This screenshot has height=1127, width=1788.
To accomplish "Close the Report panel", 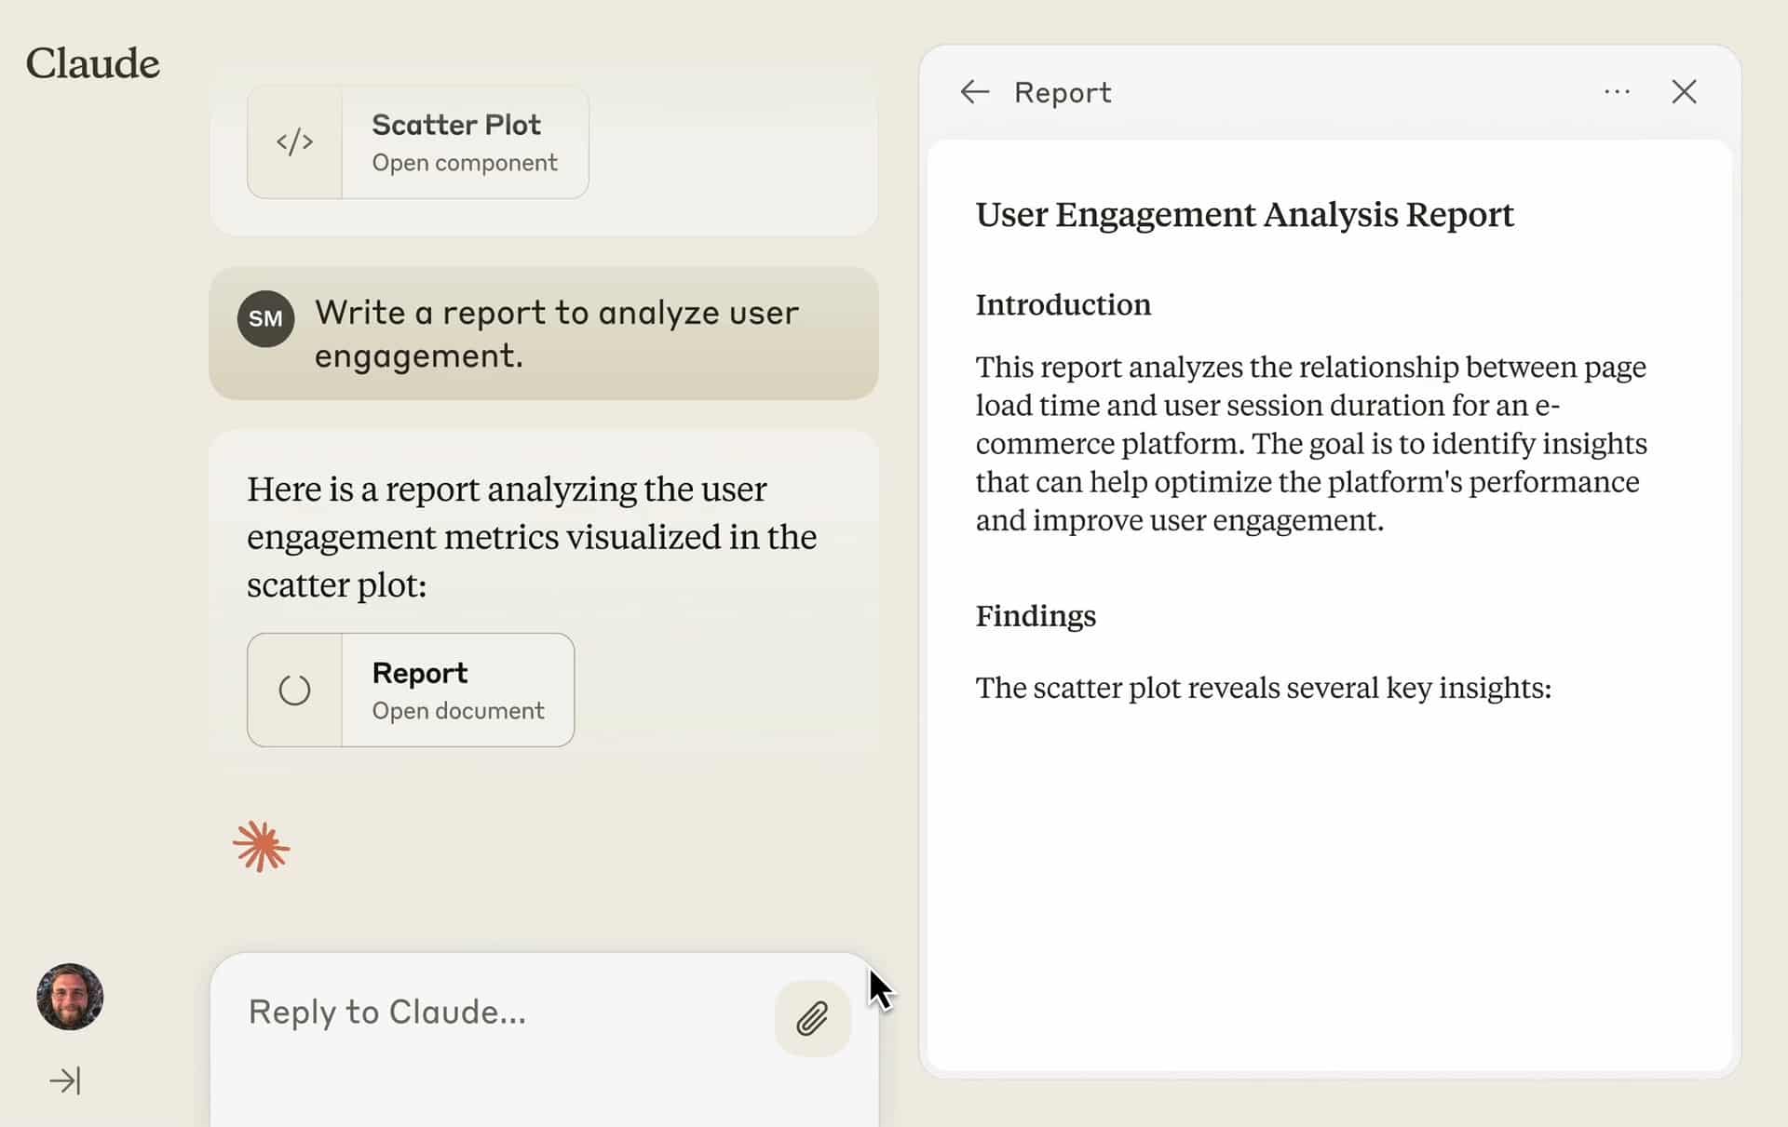I will tap(1684, 91).
